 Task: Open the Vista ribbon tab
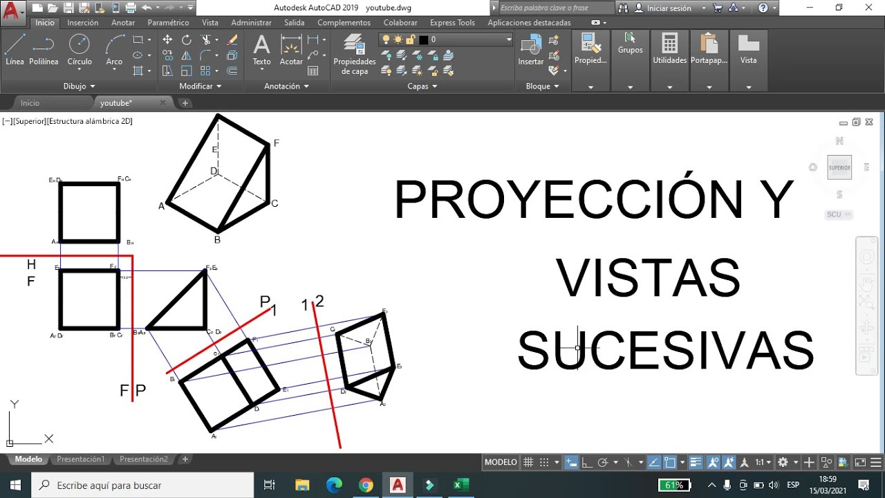pyautogui.click(x=210, y=23)
